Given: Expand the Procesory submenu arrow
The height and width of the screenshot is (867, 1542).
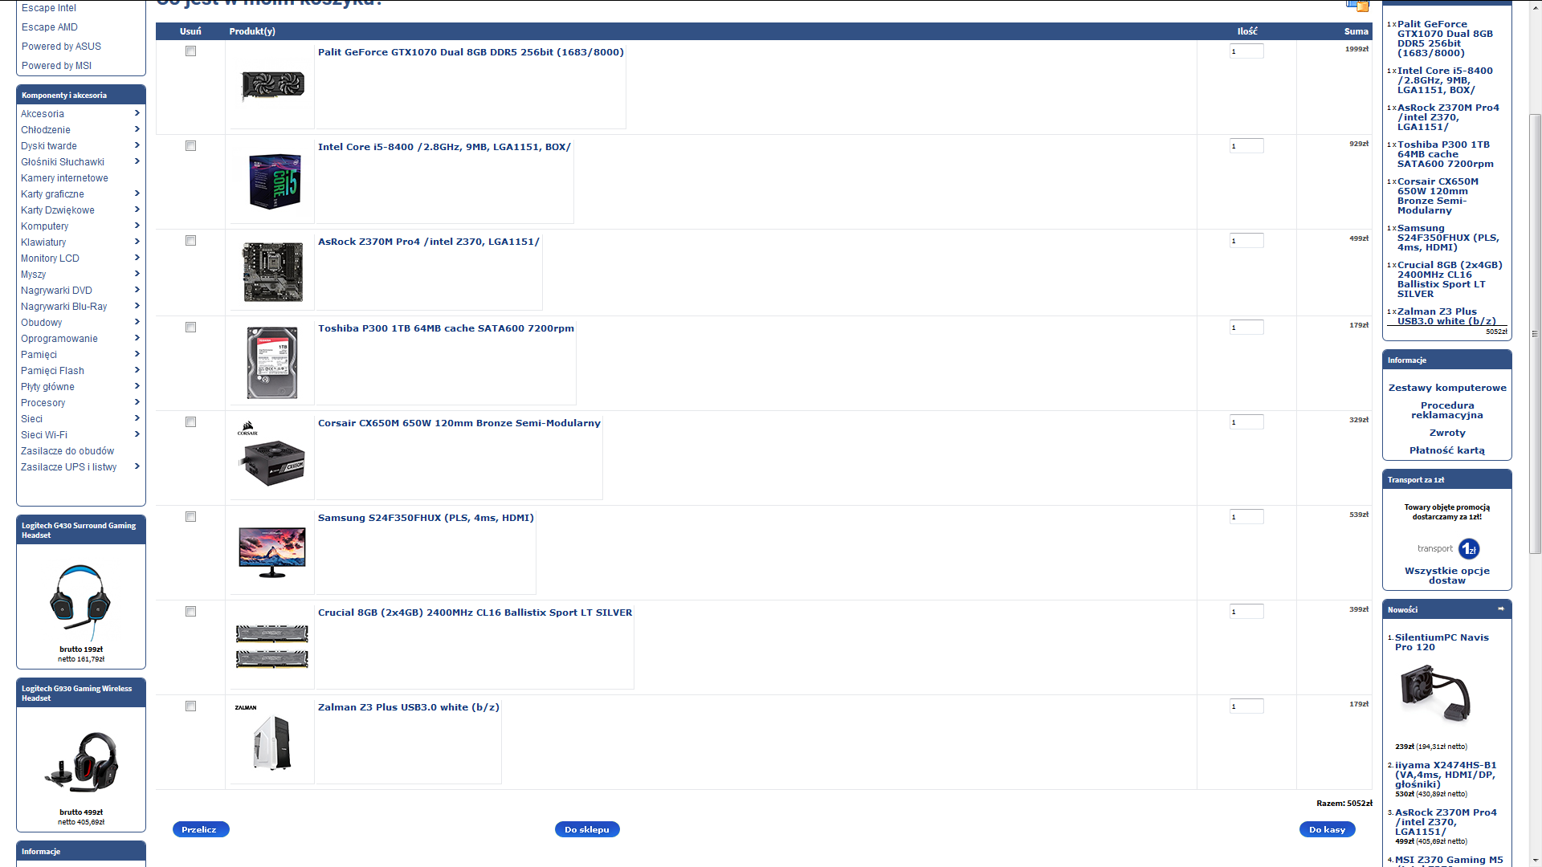Looking at the screenshot, I should [137, 402].
